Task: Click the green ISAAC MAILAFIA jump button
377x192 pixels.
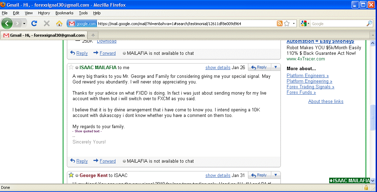Action: [349, 181]
